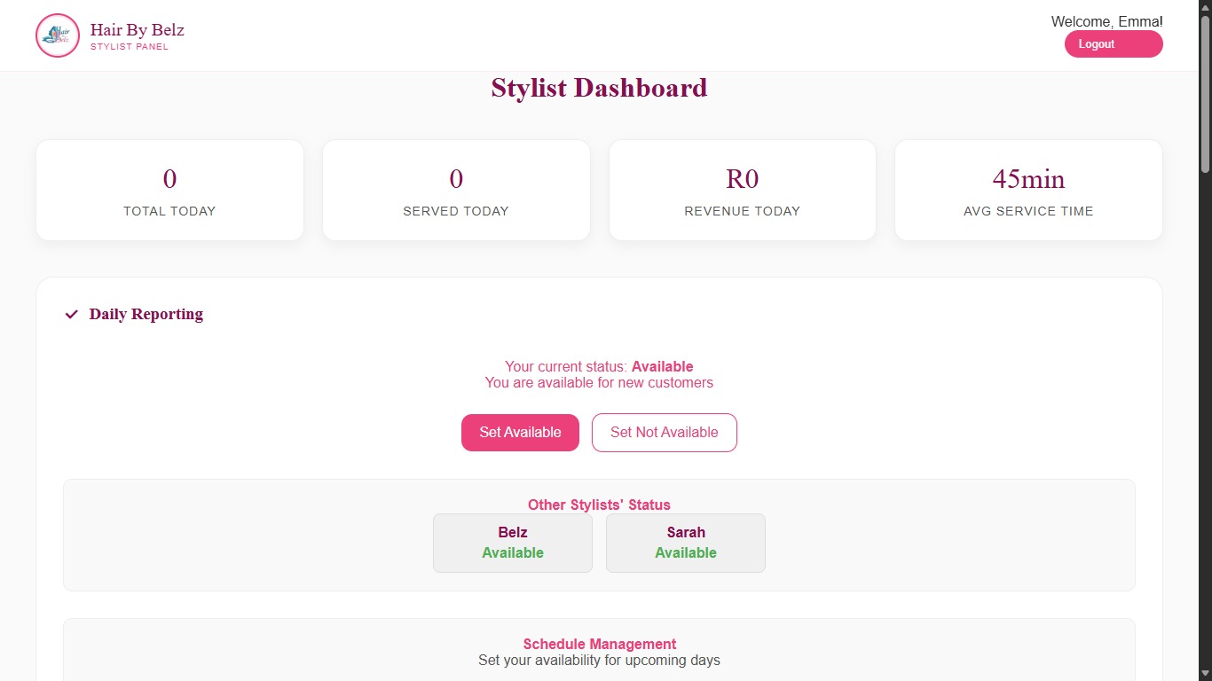
Task: Click the Hair By Belz logo icon
Action: coord(57,35)
